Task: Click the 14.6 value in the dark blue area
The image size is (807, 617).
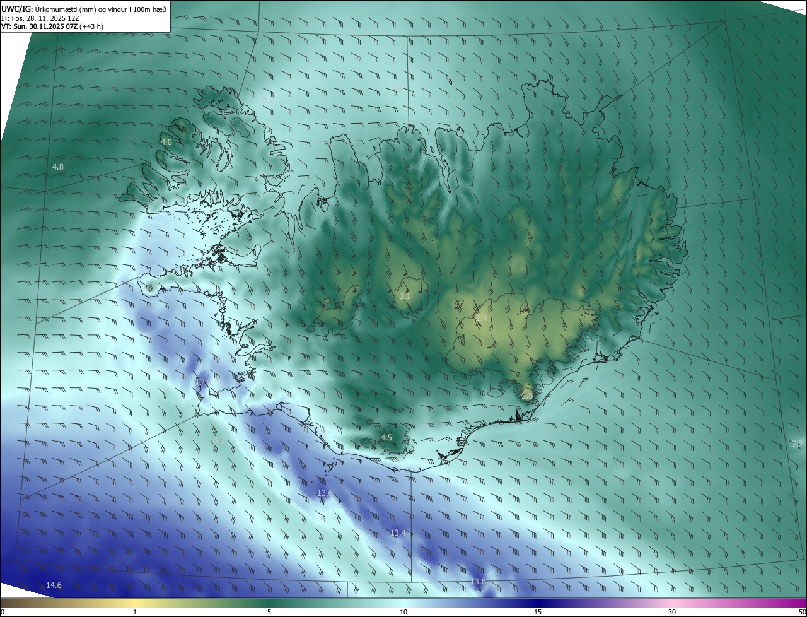Action: pyautogui.click(x=54, y=585)
